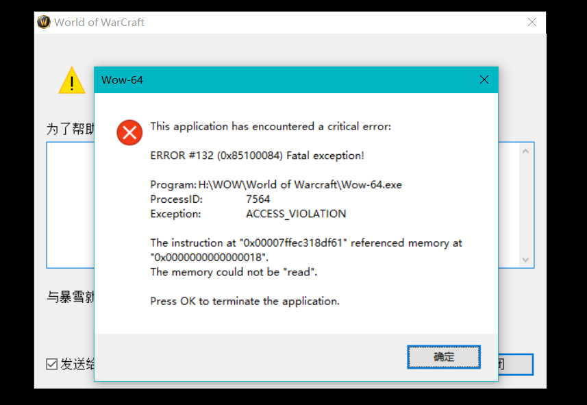Click the Wow-64 dialog title bar
Screen dimensions: 587x405
(274, 79)
